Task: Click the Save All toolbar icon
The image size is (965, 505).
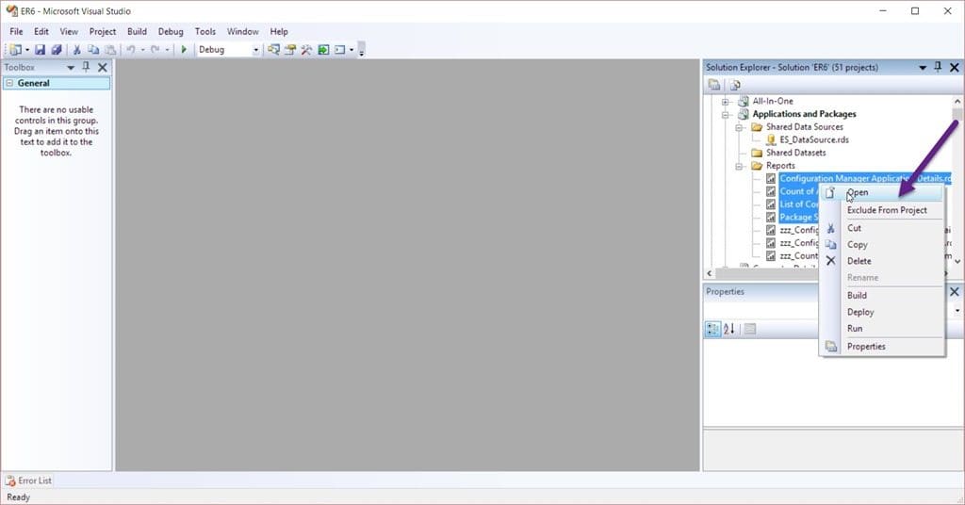Action: tap(56, 50)
